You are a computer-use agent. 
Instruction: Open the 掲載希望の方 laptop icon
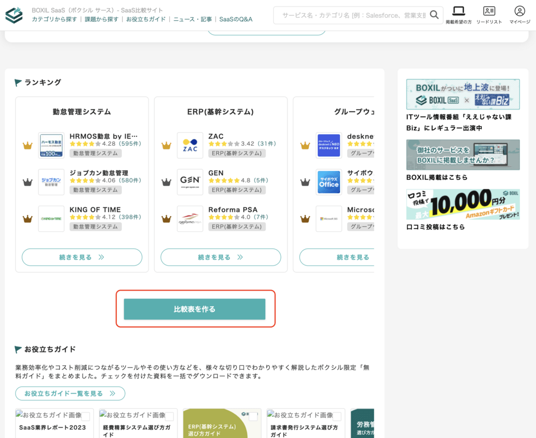pos(458,11)
